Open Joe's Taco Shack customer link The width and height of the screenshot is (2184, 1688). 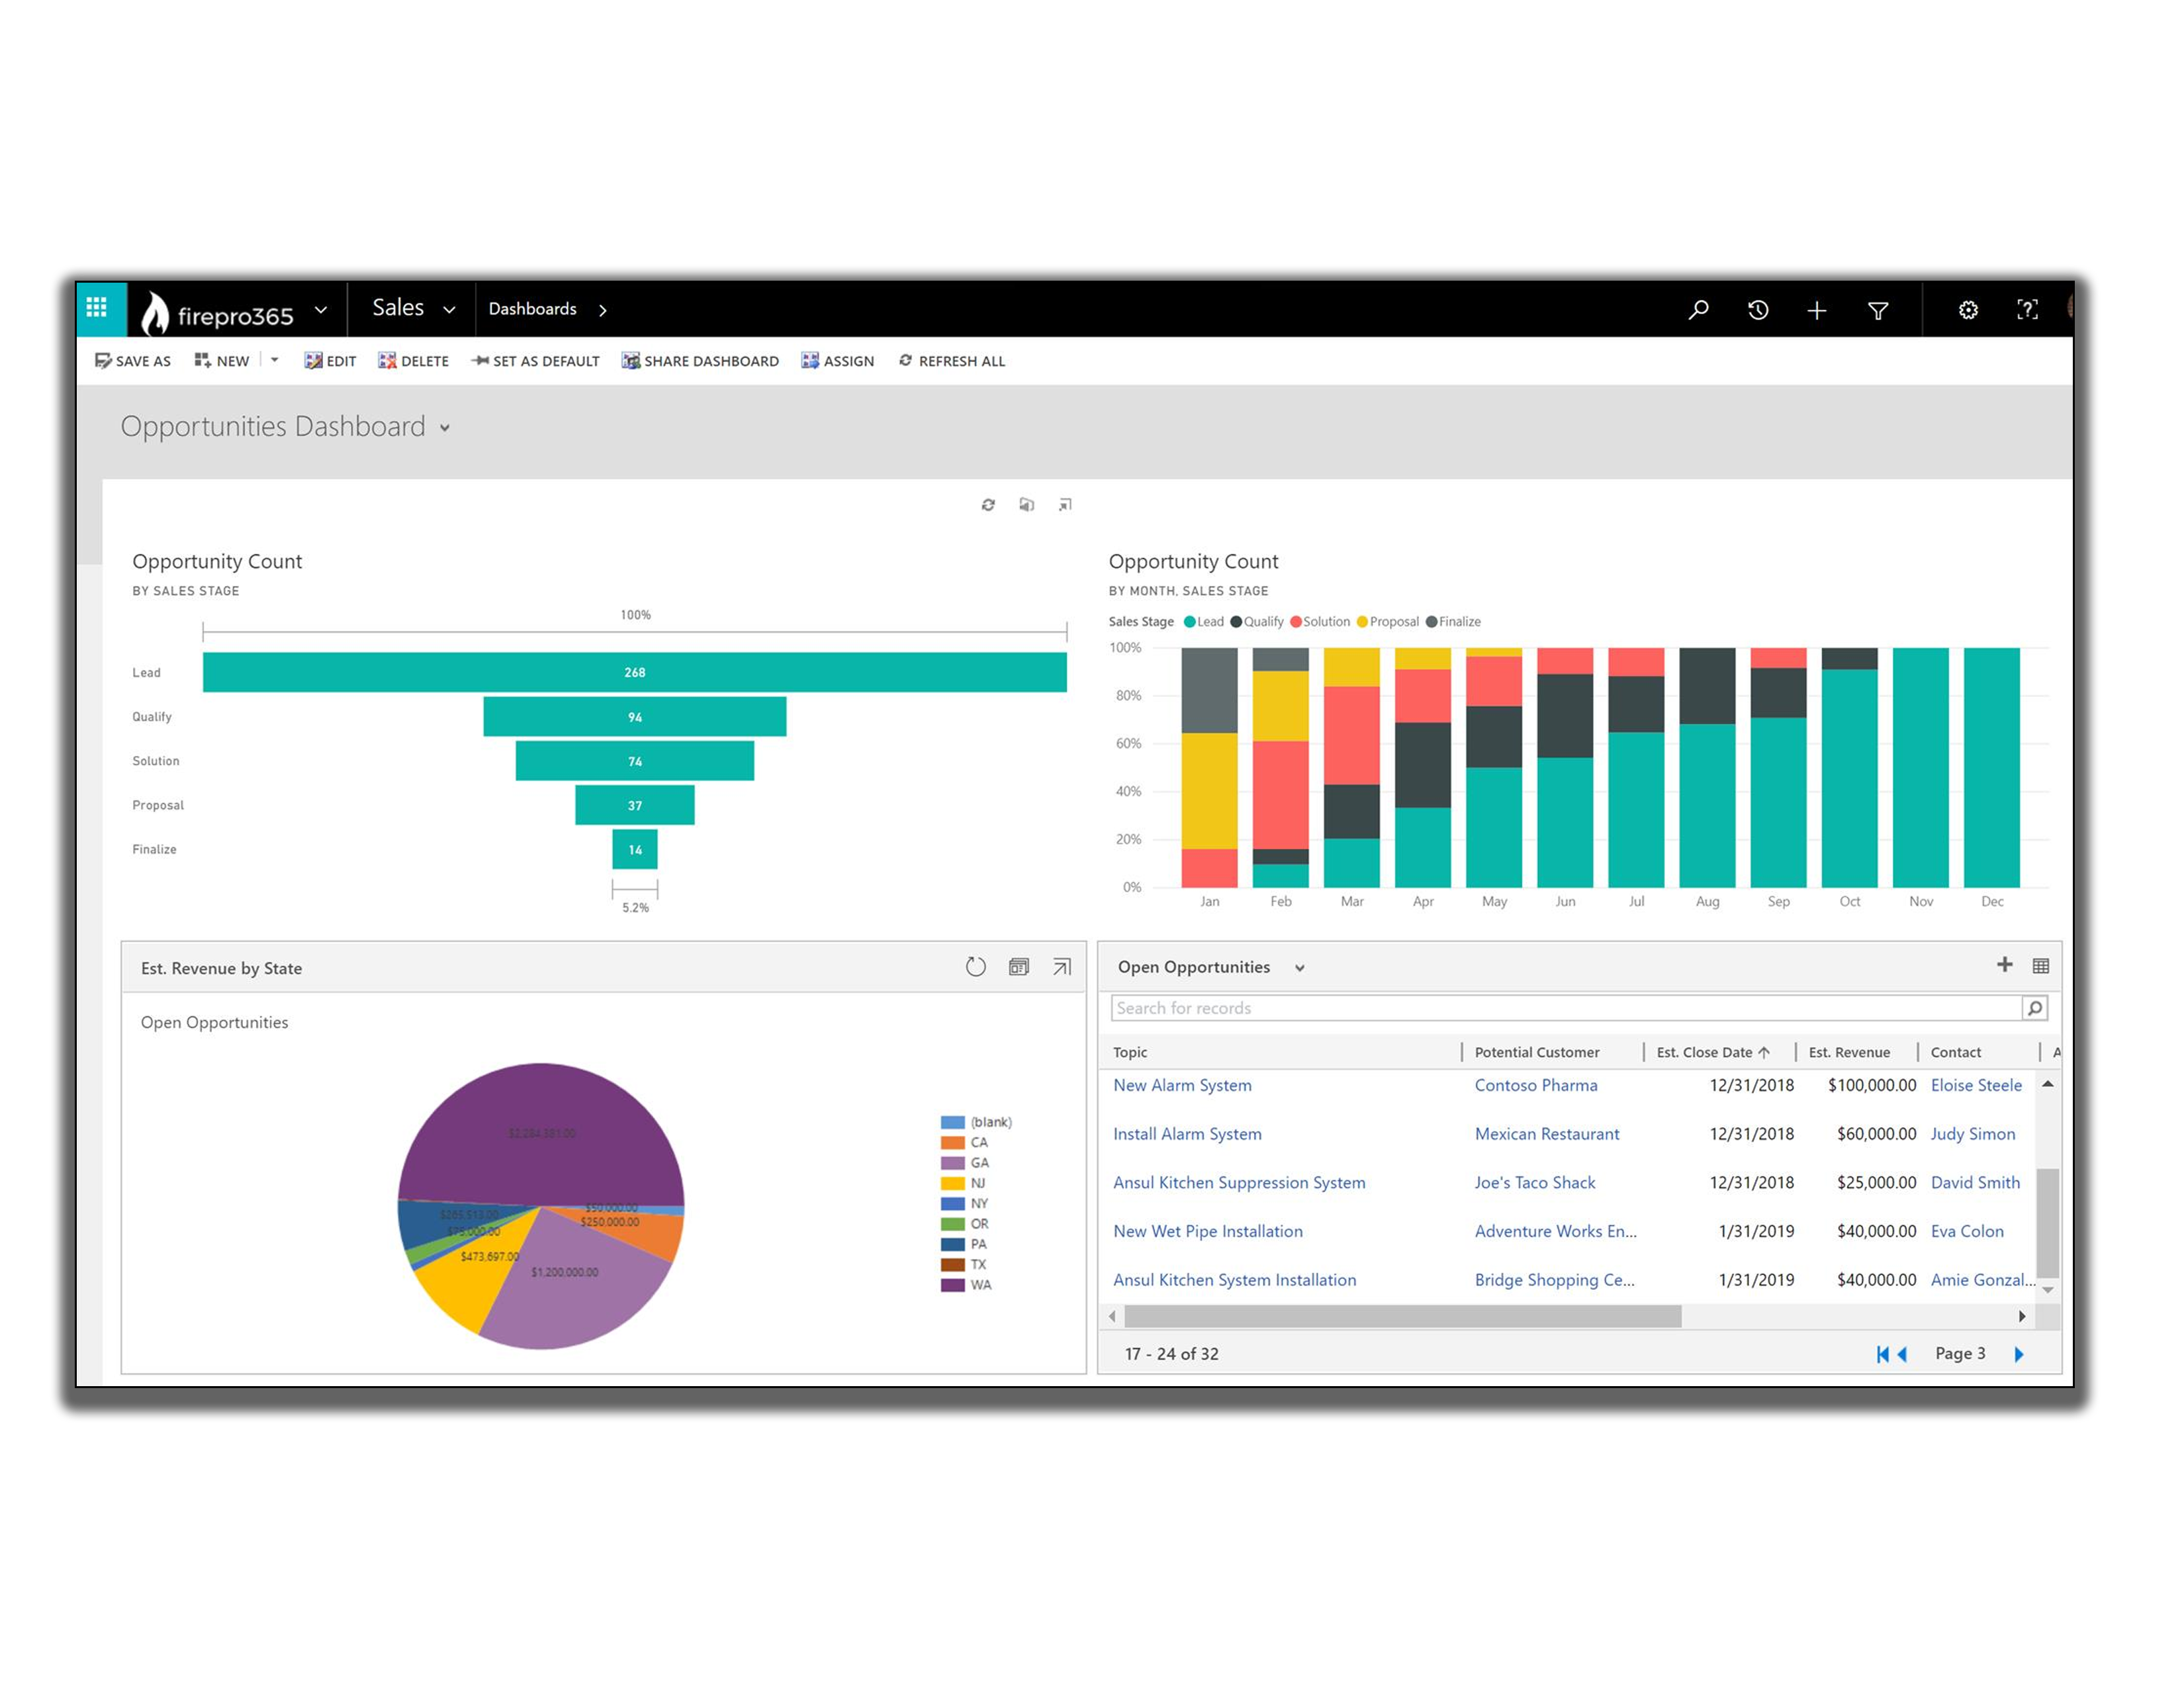pyautogui.click(x=1535, y=1182)
